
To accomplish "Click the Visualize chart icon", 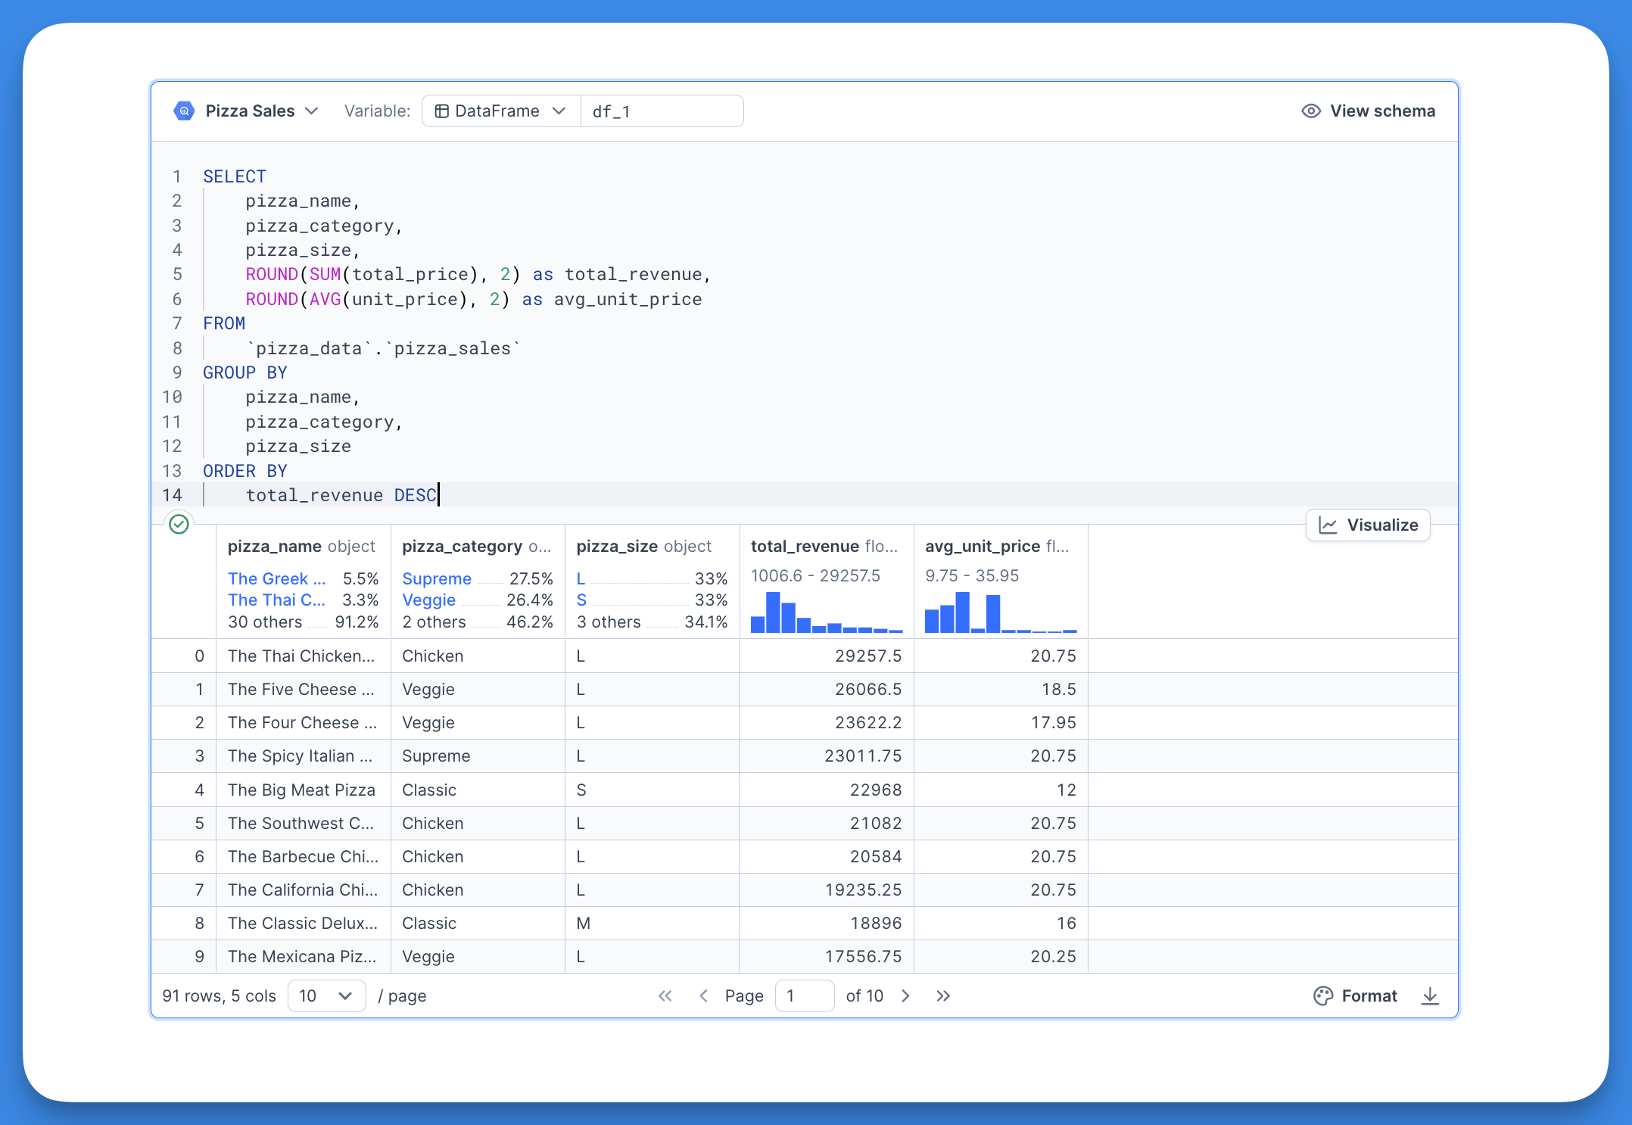I will click(x=1328, y=525).
